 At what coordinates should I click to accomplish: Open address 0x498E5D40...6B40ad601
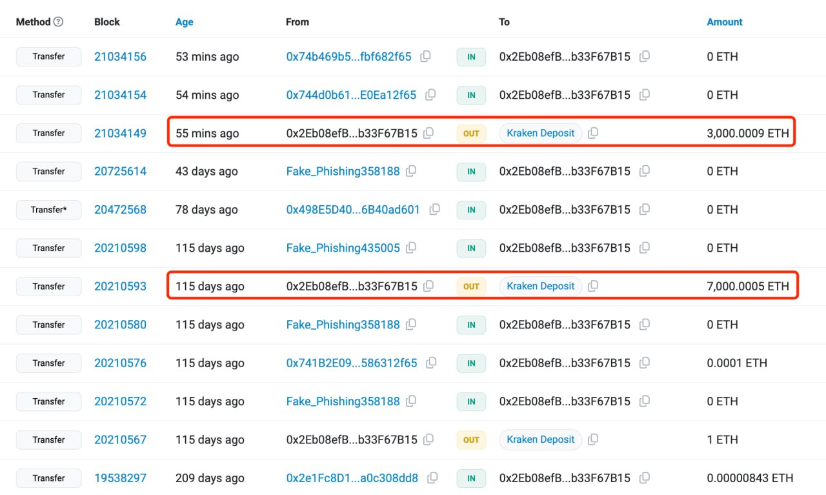[354, 210]
